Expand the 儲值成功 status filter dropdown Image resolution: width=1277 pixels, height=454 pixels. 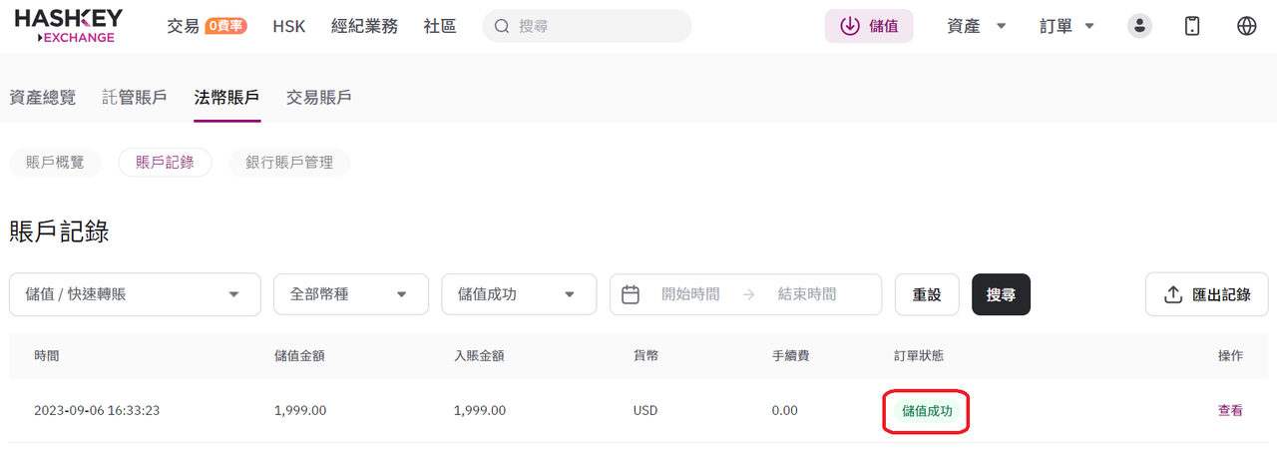point(518,294)
